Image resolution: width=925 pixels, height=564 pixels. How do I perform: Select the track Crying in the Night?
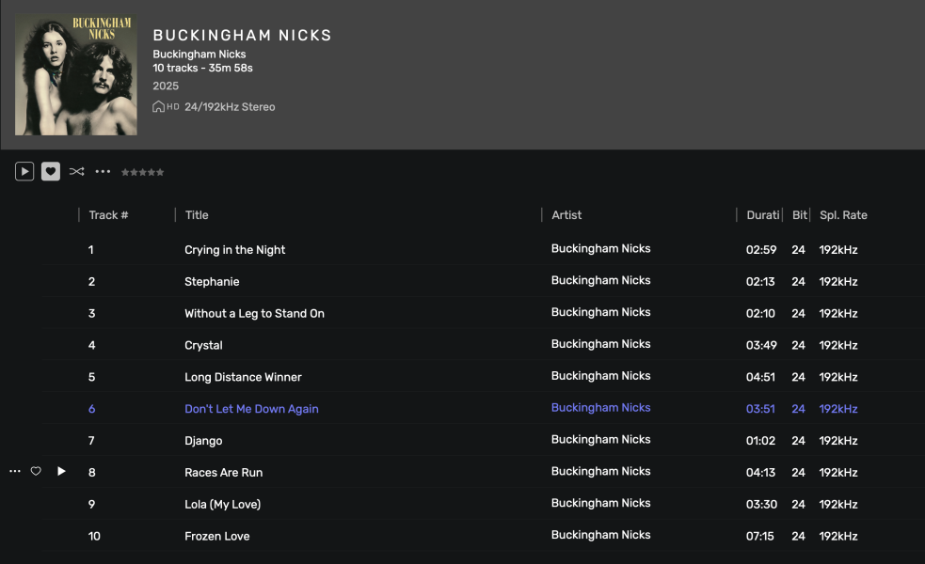(235, 250)
